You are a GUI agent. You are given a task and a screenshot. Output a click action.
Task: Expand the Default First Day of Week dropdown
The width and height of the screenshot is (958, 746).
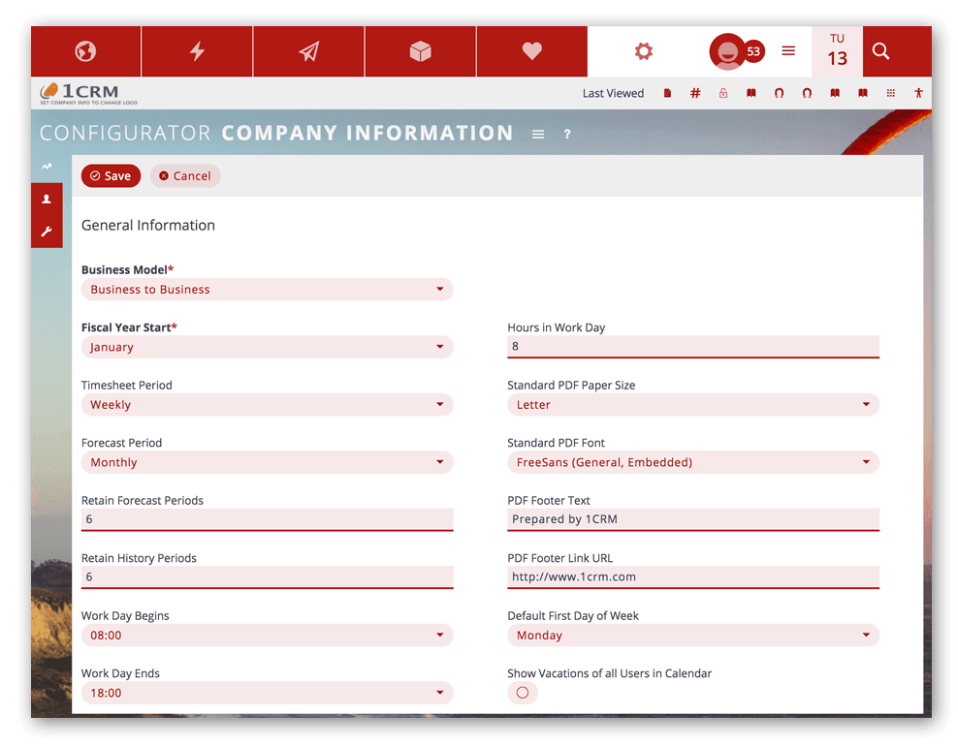(x=693, y=635)
